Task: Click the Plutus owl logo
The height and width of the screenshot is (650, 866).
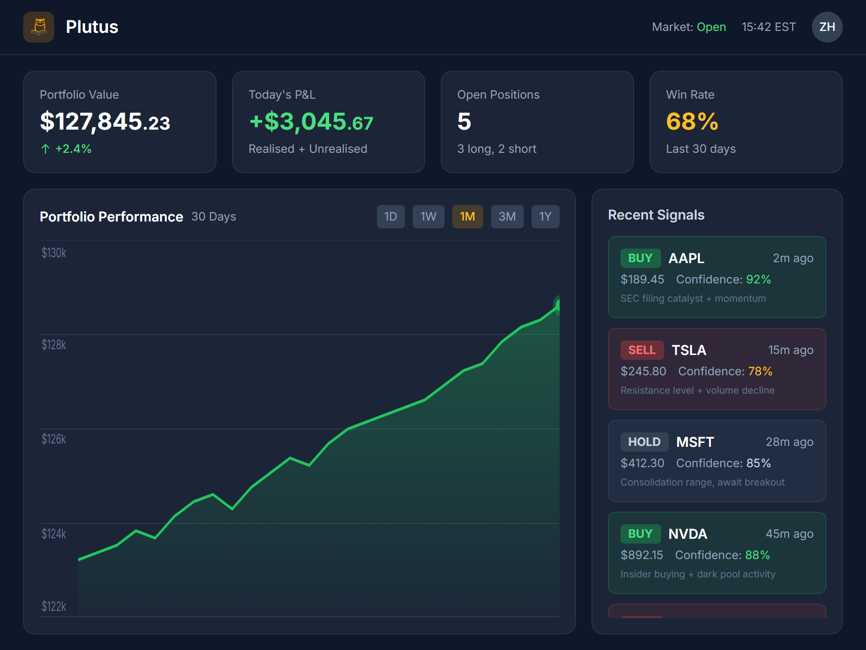Action: 39,27
